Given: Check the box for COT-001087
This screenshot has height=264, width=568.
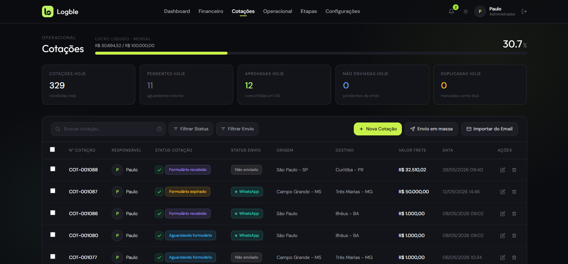Looking at the screenshot, I should click(53, 191).
